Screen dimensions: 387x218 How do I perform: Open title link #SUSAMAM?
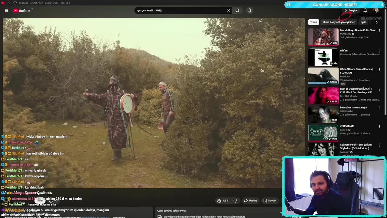[347, 126]
